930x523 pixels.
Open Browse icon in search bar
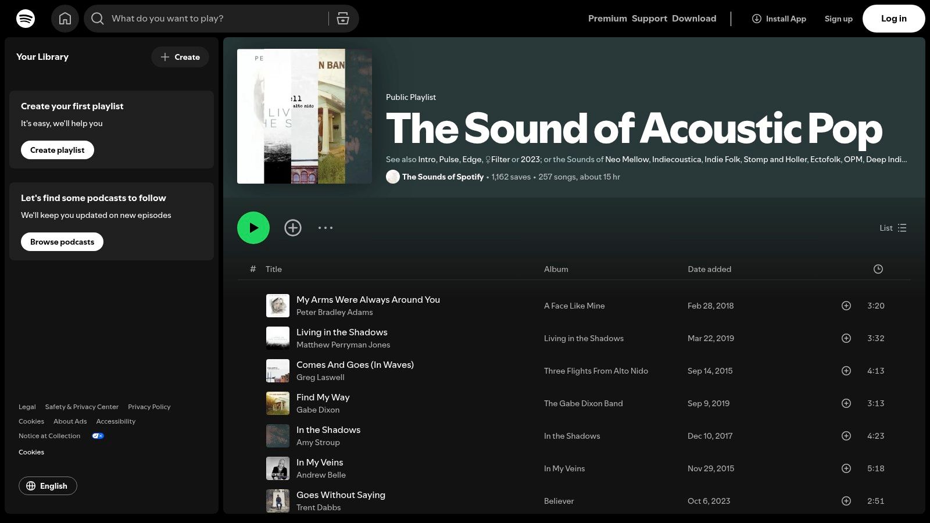point(343,19)
